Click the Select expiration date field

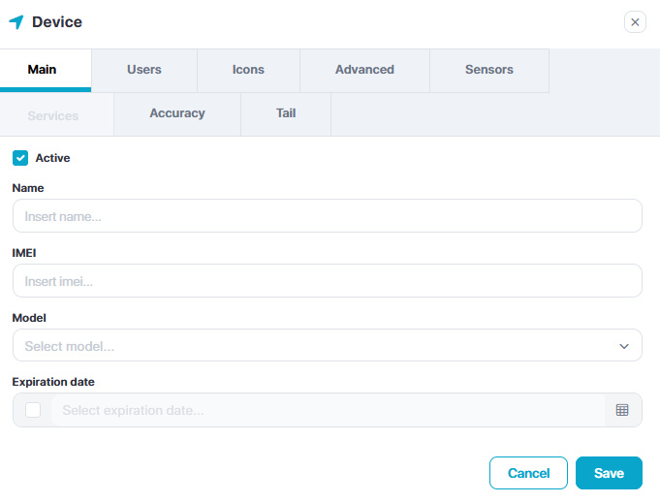click(x=328, y=410)
